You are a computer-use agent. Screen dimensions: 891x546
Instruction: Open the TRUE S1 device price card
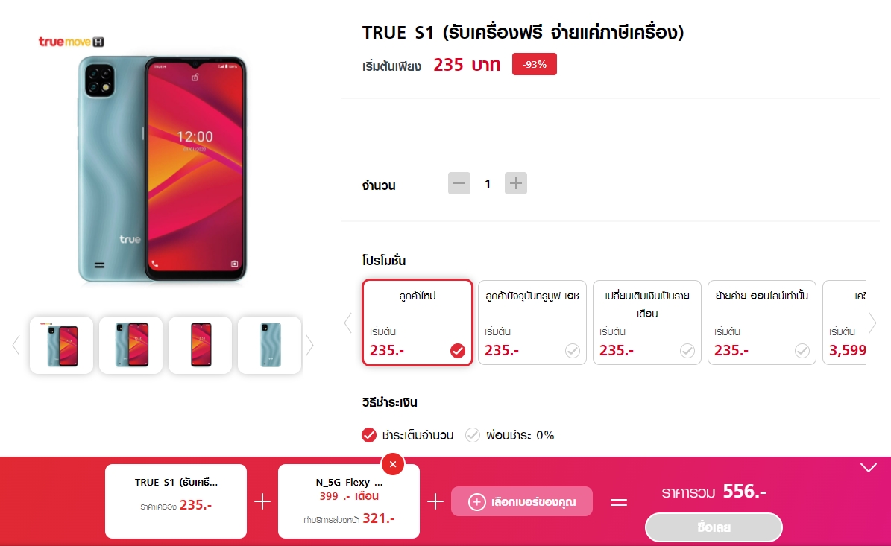click(x=176, y=501)
